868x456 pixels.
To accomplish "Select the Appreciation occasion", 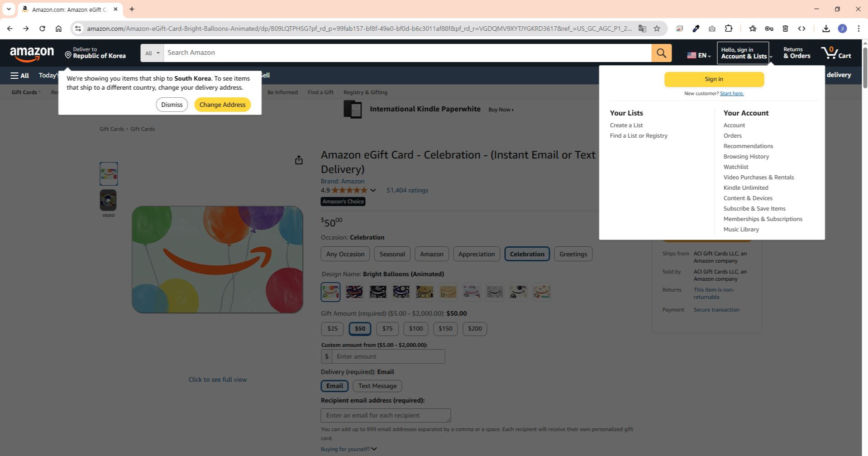I will click(477, 254).
